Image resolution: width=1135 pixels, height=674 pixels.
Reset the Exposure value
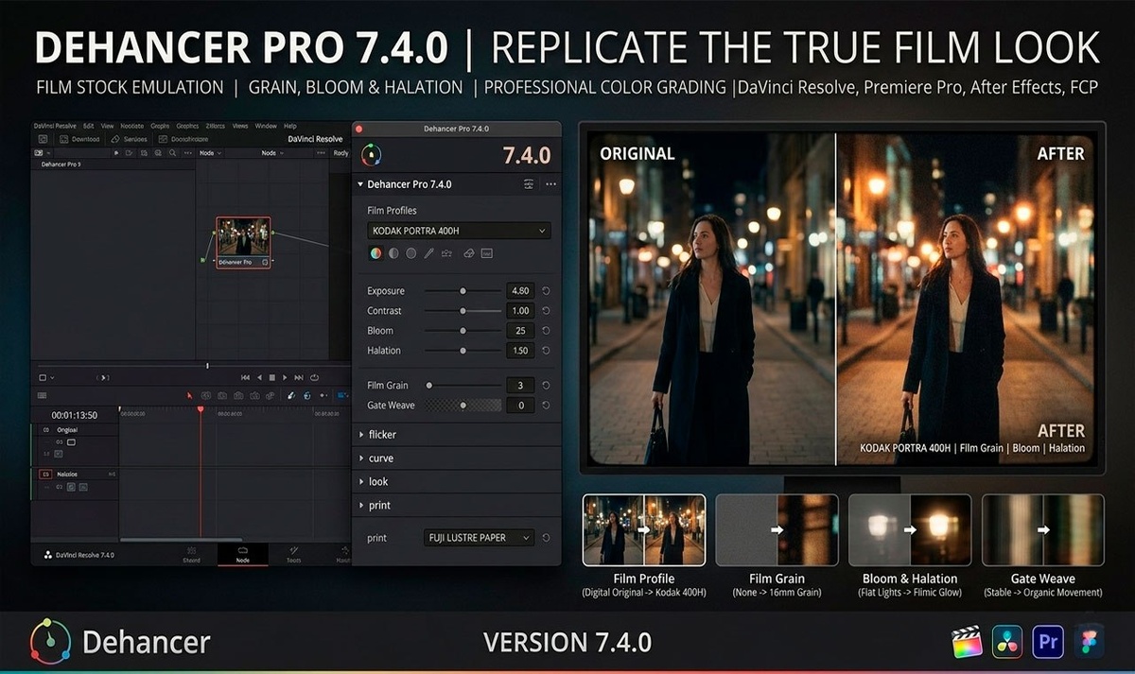(x=546, y=291)
